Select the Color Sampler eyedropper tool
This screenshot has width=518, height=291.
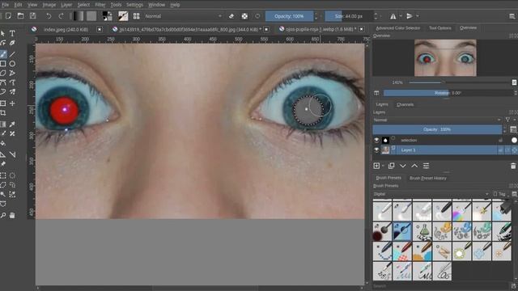click(x=12, y=124)
